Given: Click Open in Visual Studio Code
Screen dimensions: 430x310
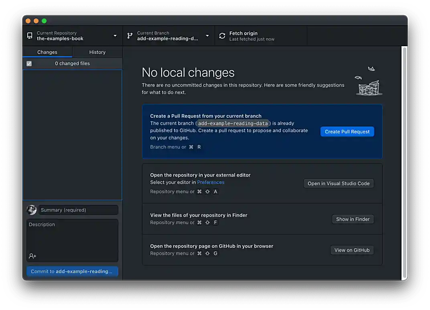Looking at the screenshot, I should pyautogui.click(x=339, y=183).
